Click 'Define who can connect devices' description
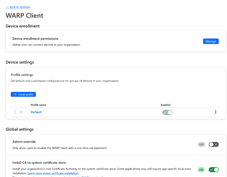Viewport: 227px width, 177px height. coord(46,45)
